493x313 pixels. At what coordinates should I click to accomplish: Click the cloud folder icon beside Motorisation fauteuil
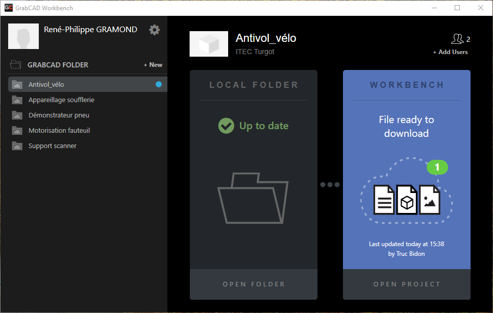coord(17,131)
